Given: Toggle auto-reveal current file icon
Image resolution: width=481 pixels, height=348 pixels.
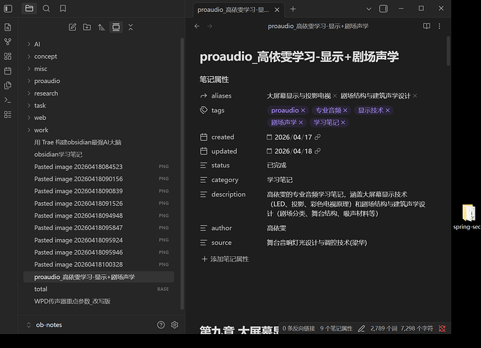Looking at the screenshot, I should (116, 27).
